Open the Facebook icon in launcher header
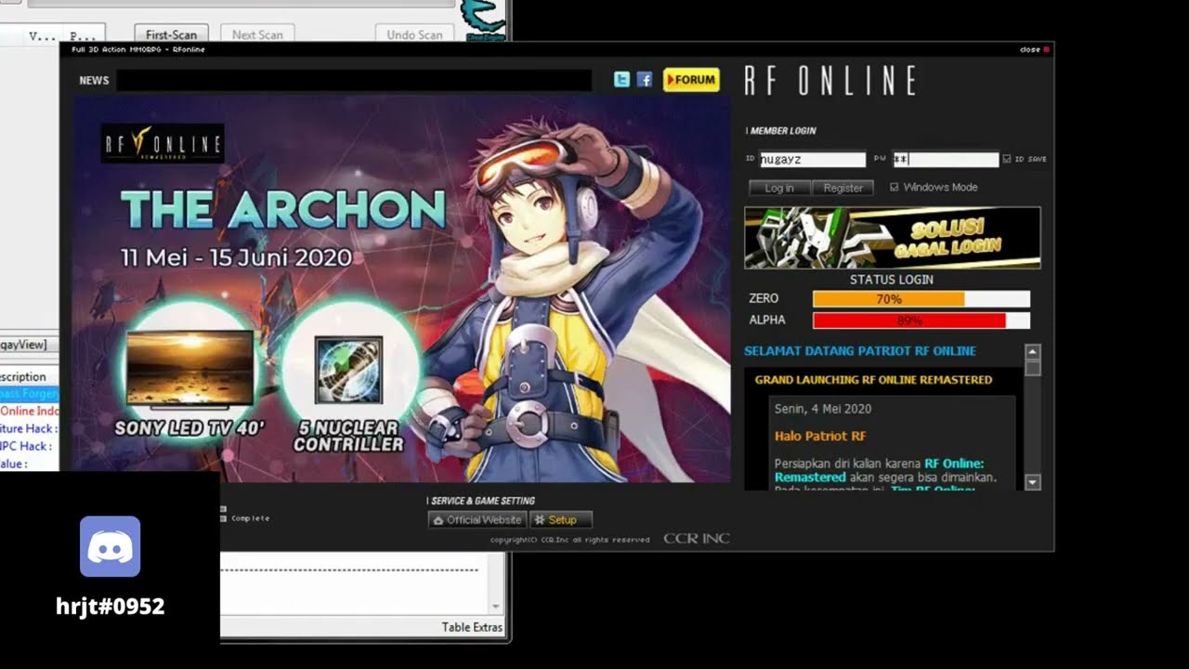 pos(645,80)
